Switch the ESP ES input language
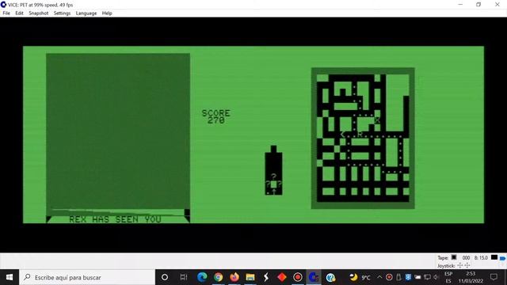 [x=448, y=277]
